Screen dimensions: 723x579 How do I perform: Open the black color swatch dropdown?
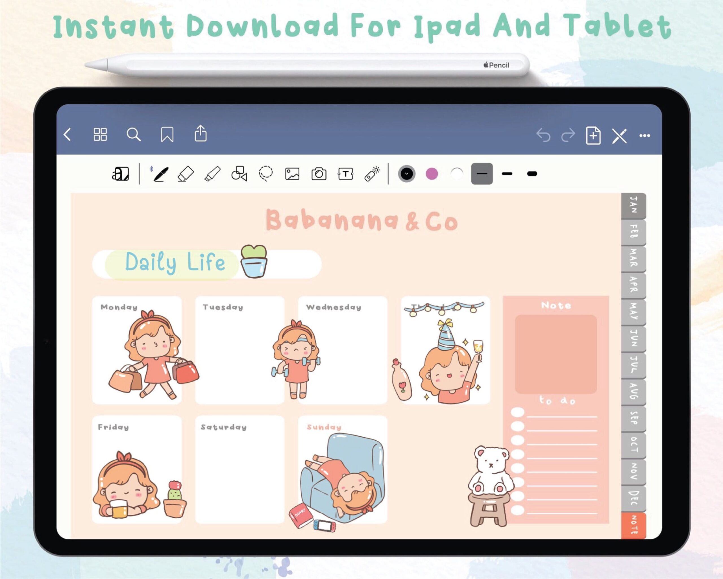click(407, 174)
